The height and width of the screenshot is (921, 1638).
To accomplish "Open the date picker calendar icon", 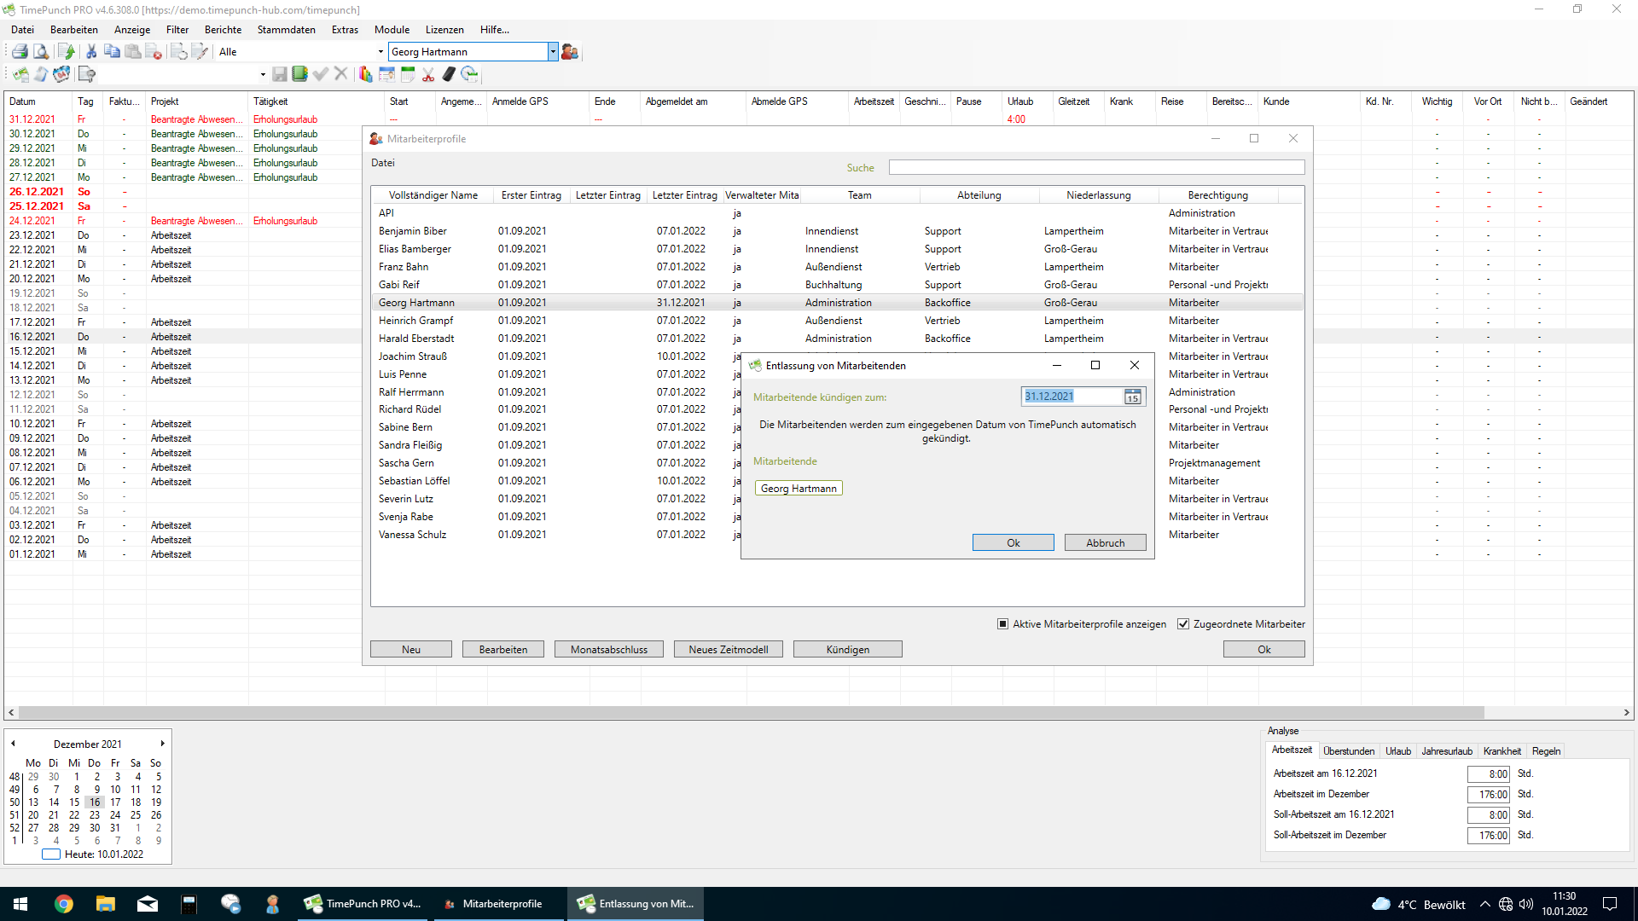I will pyautogui.click(x=1132, y=397).
